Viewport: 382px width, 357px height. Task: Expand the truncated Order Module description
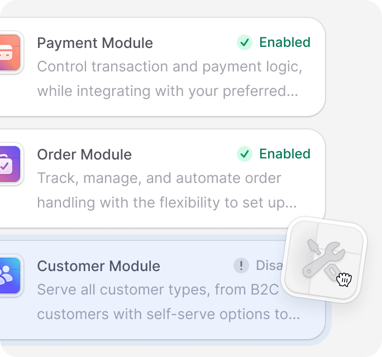[167, 190]
